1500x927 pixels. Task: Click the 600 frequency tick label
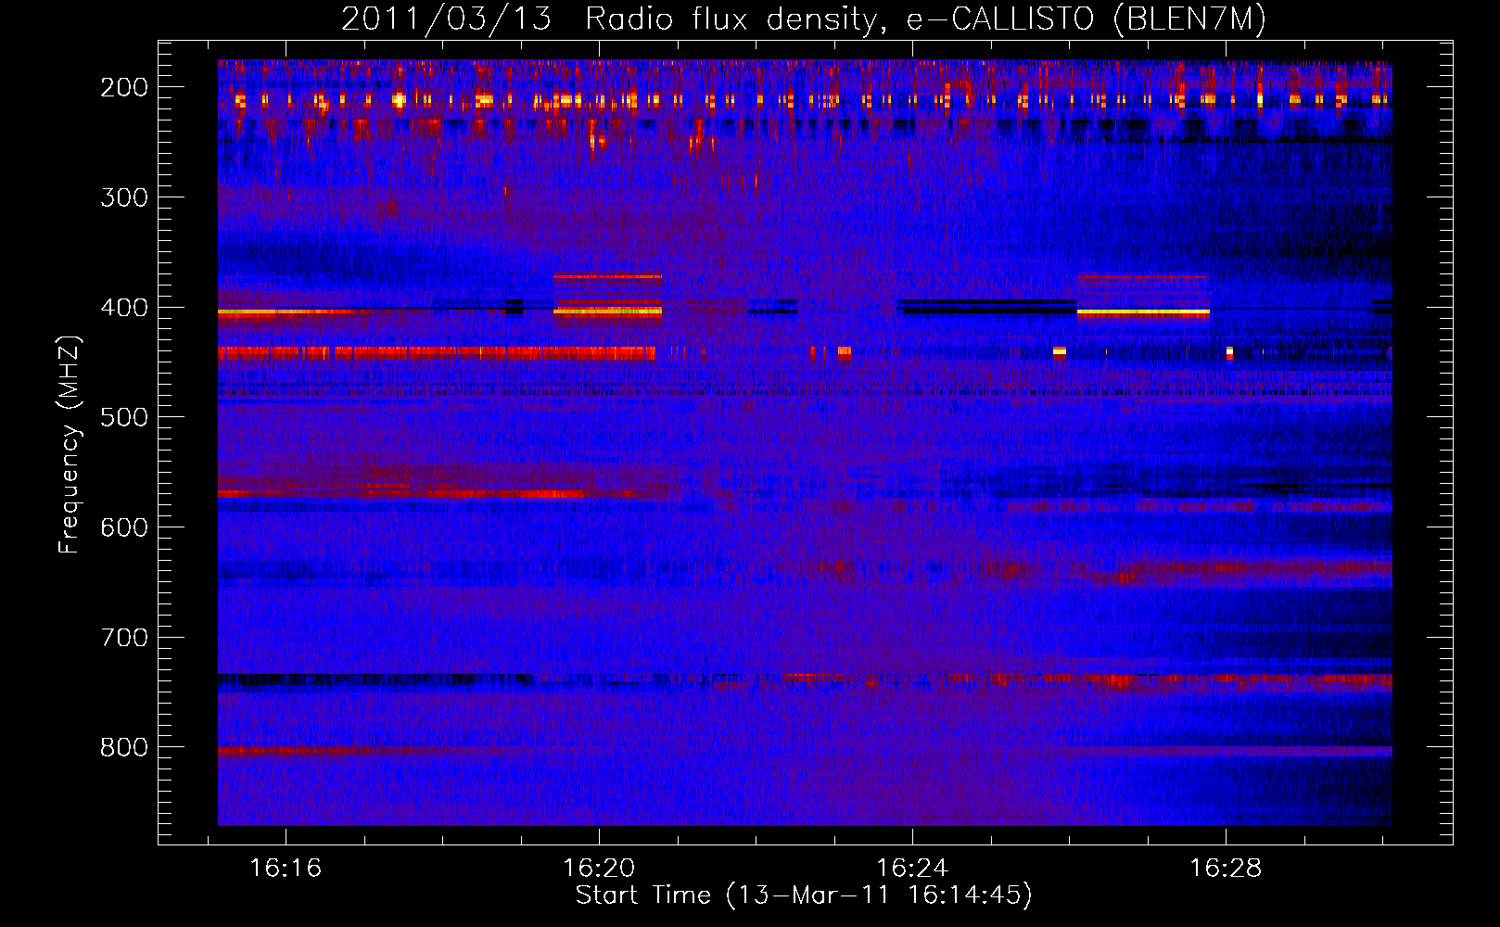pos(124,527)
